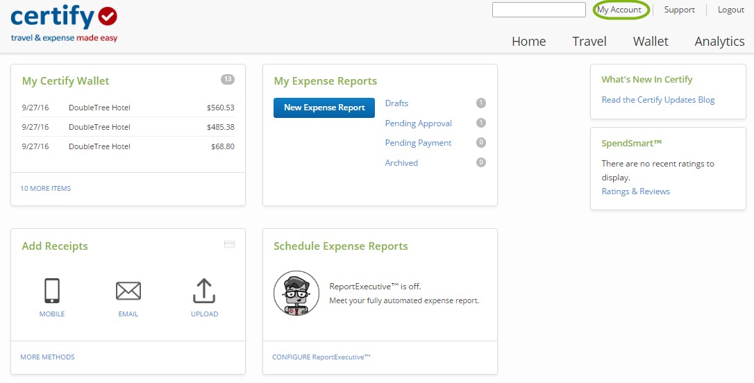Screen dimensions: 754x383
Task: Click the 10 MORE ITEMS link
Action: point(46,188)
